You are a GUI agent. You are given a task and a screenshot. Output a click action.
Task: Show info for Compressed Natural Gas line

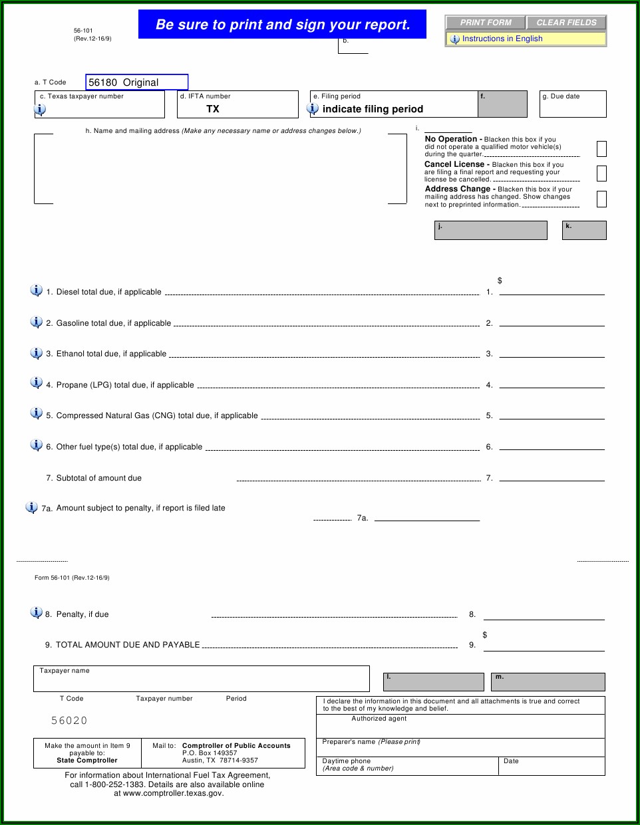[x=37, y=413]
